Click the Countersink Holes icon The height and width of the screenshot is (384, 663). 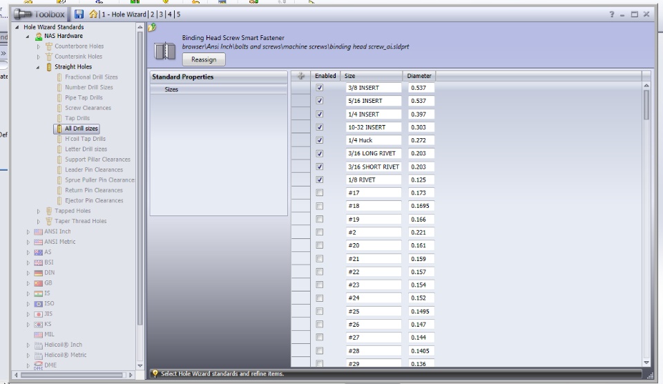coord(49,57)
